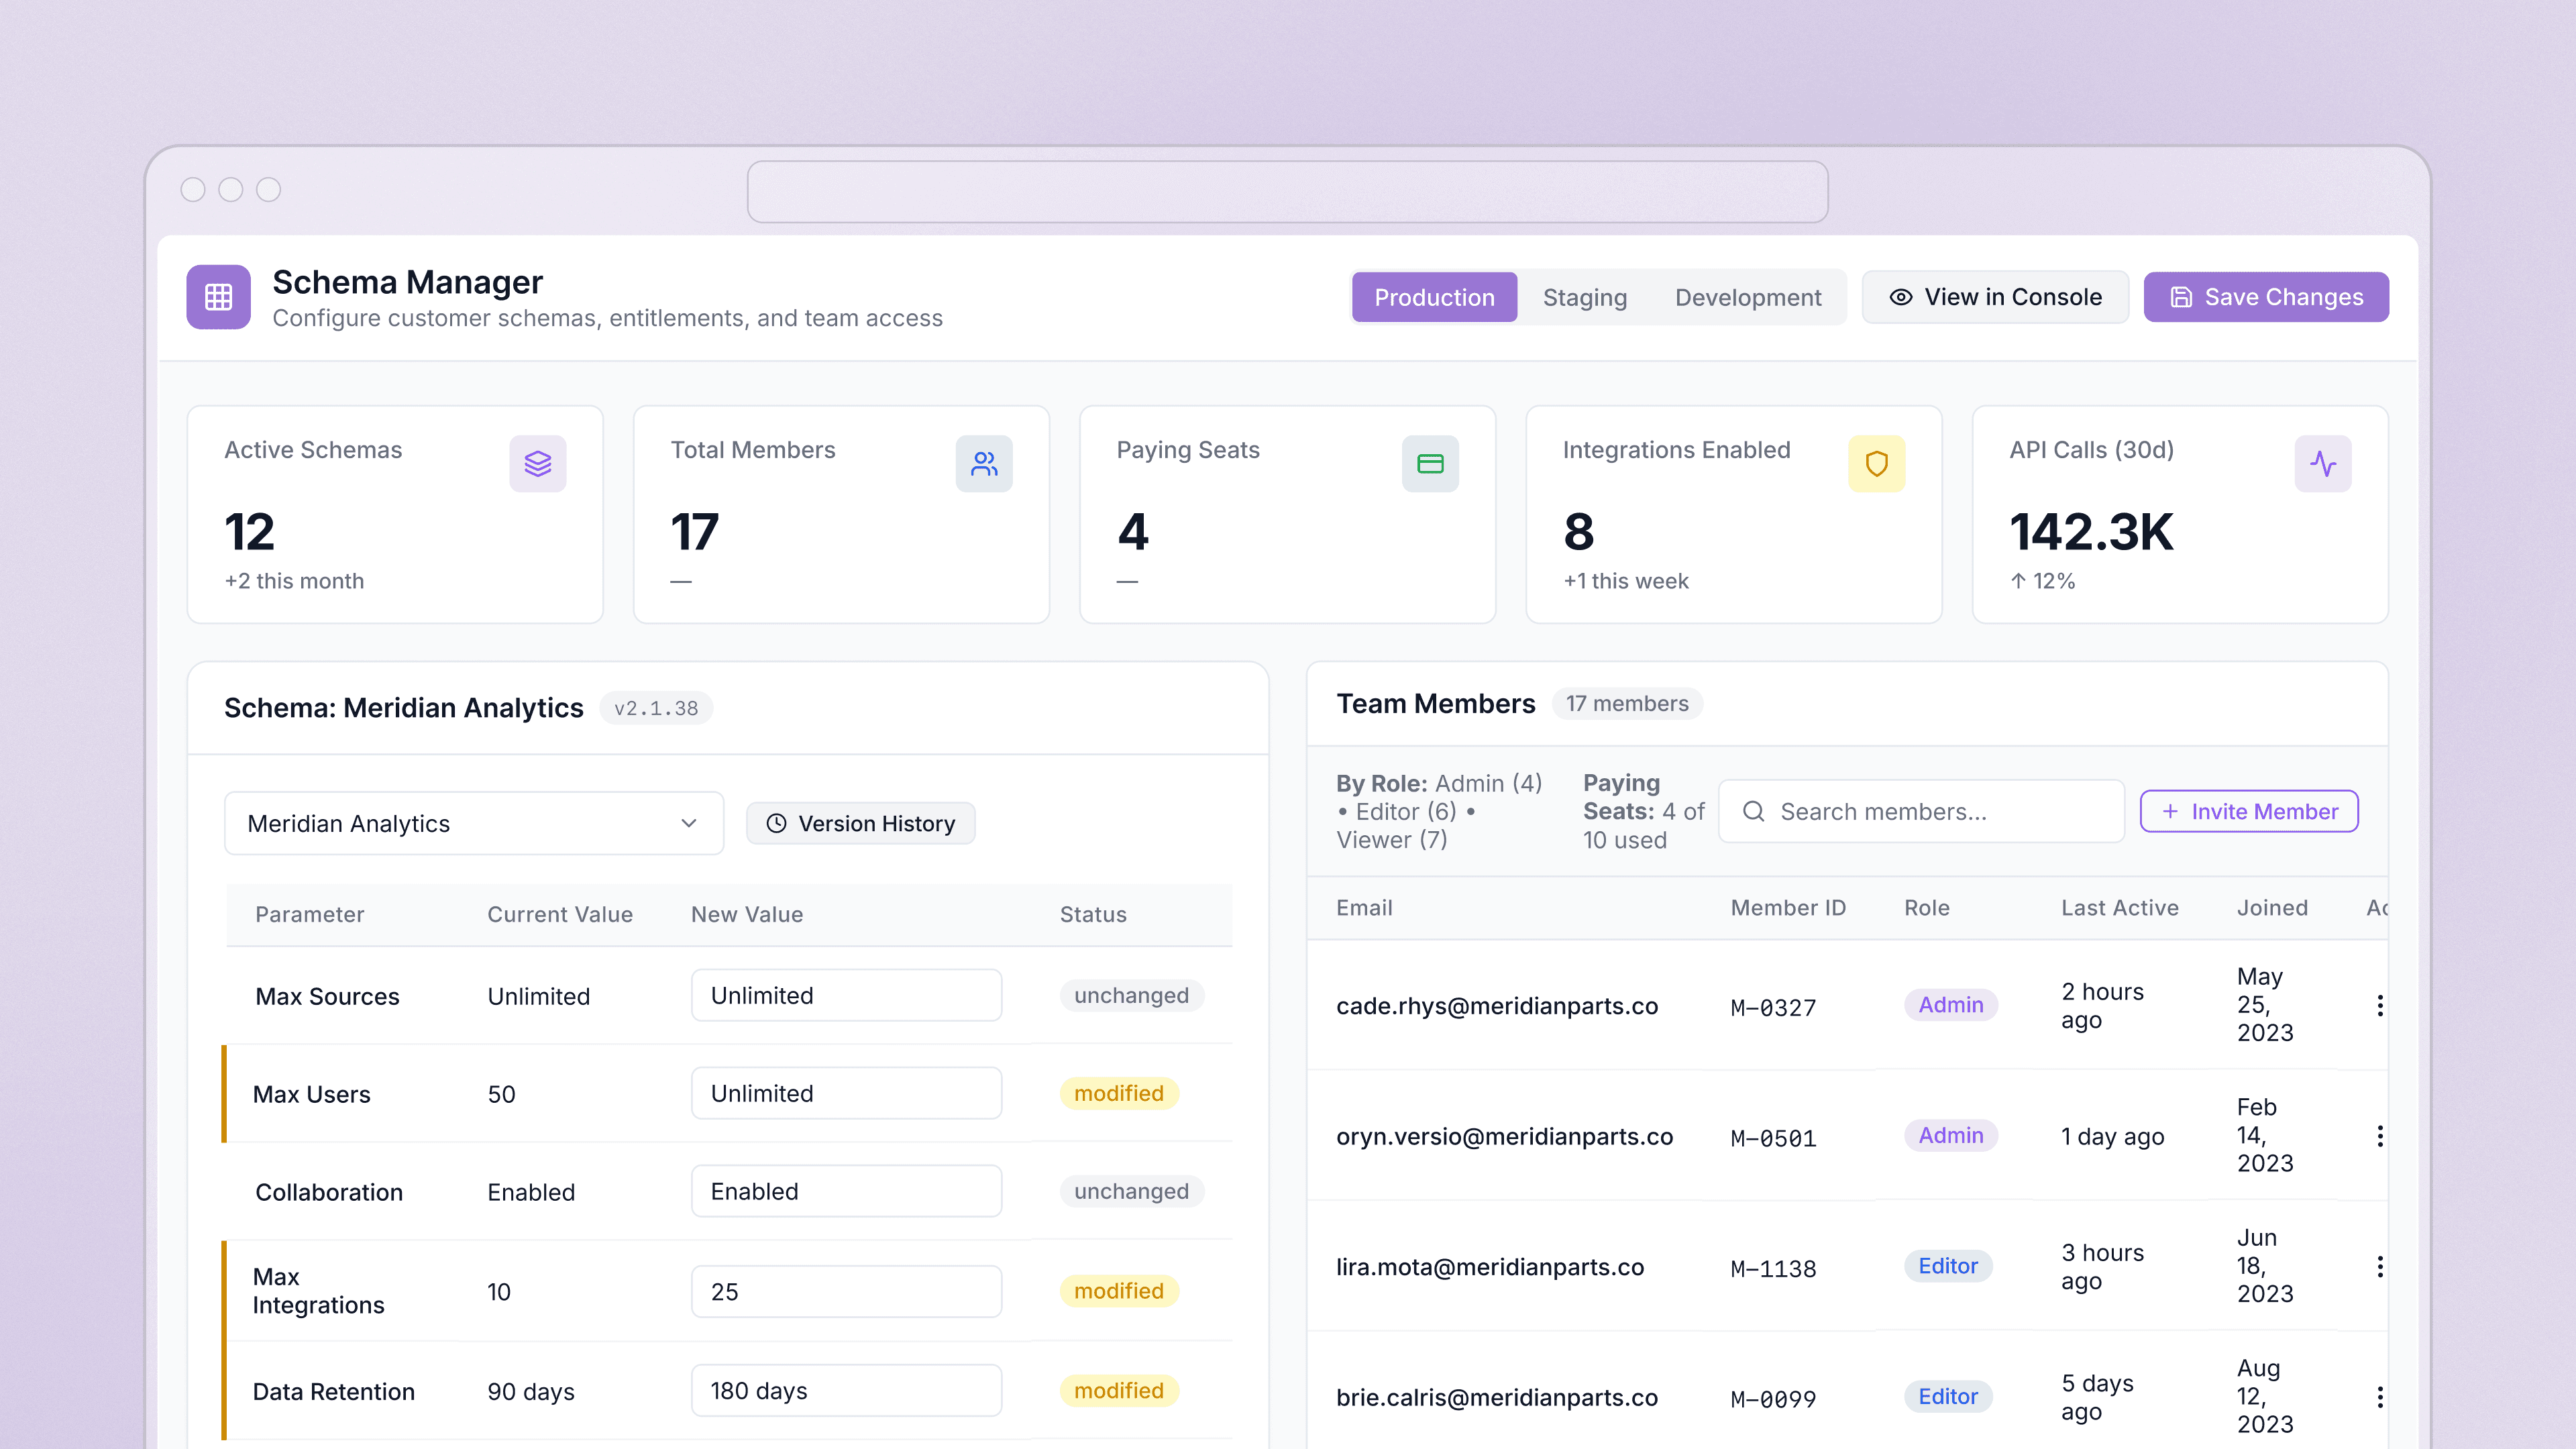
Task: Click the 142.3K API calls value
Action: [2091, 531]
